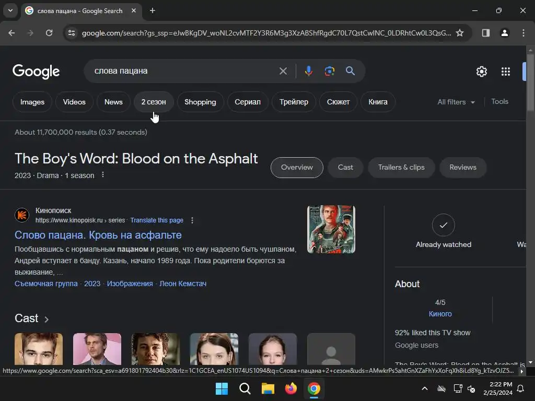Viewport: 535px width, 401px height.
Task: Submit search with magnifying glass icon
Action: click(350, 71)
